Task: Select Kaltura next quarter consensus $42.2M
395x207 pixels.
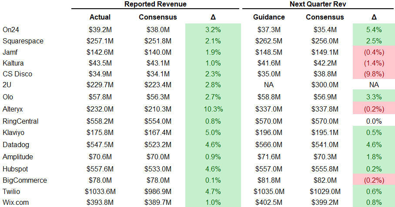Action: [325, 63]
